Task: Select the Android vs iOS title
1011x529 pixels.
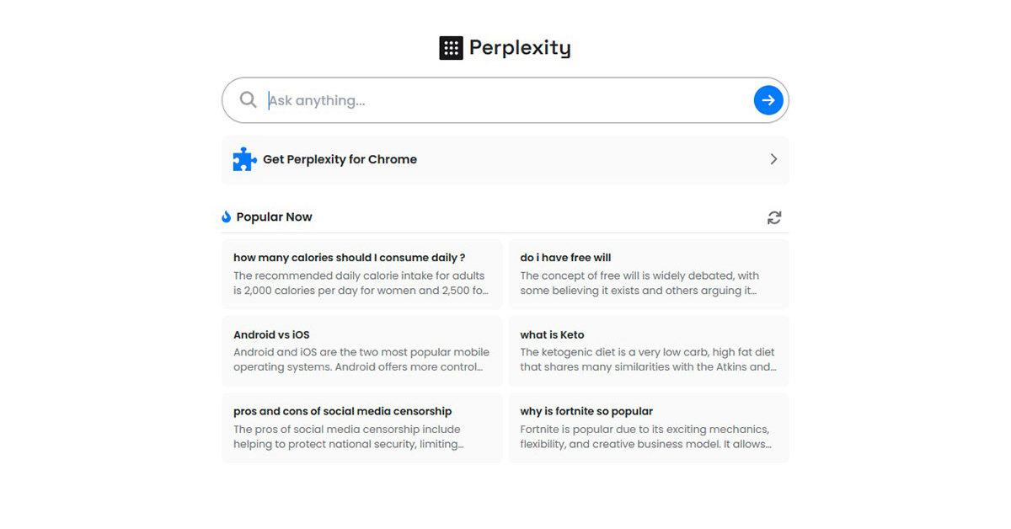Action: (x=271, y=334)
